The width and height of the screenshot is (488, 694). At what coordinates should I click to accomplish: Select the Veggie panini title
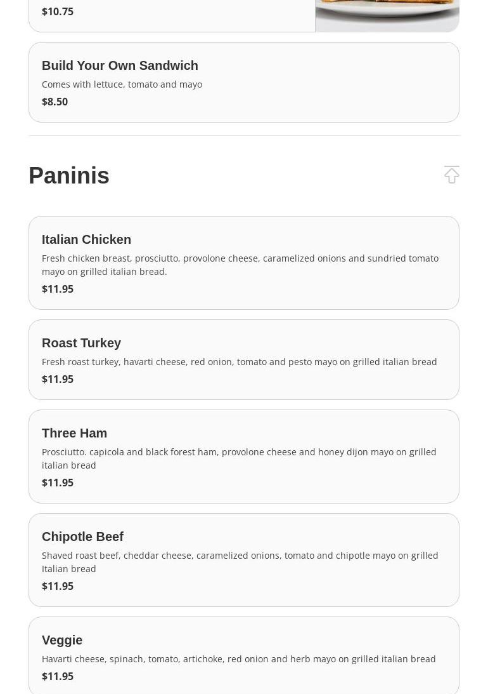click(62, 640)
